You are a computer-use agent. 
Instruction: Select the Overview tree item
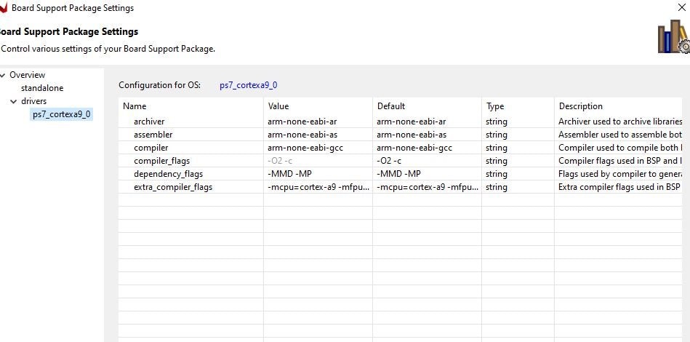(27, 75)
